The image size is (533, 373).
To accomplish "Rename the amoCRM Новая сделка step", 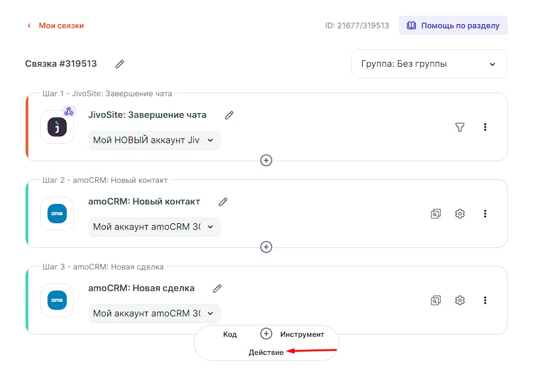I will tap(218, 288).
